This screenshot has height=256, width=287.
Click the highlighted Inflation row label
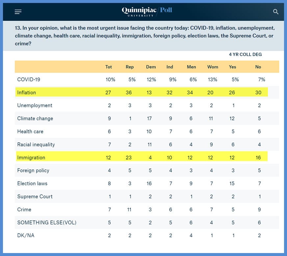coord(27,93)
